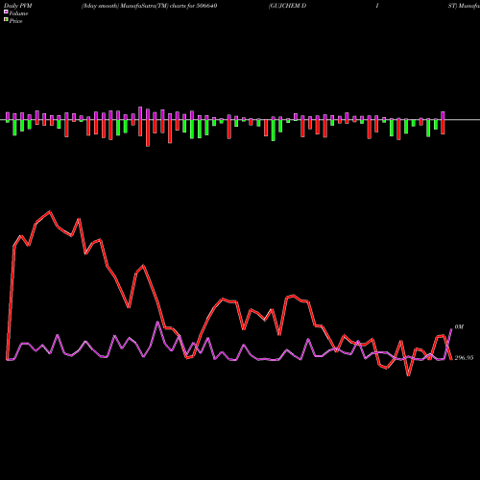Click the Price legend swatch
Viewport: 480px width, 480px height.
tap(6, 20)
